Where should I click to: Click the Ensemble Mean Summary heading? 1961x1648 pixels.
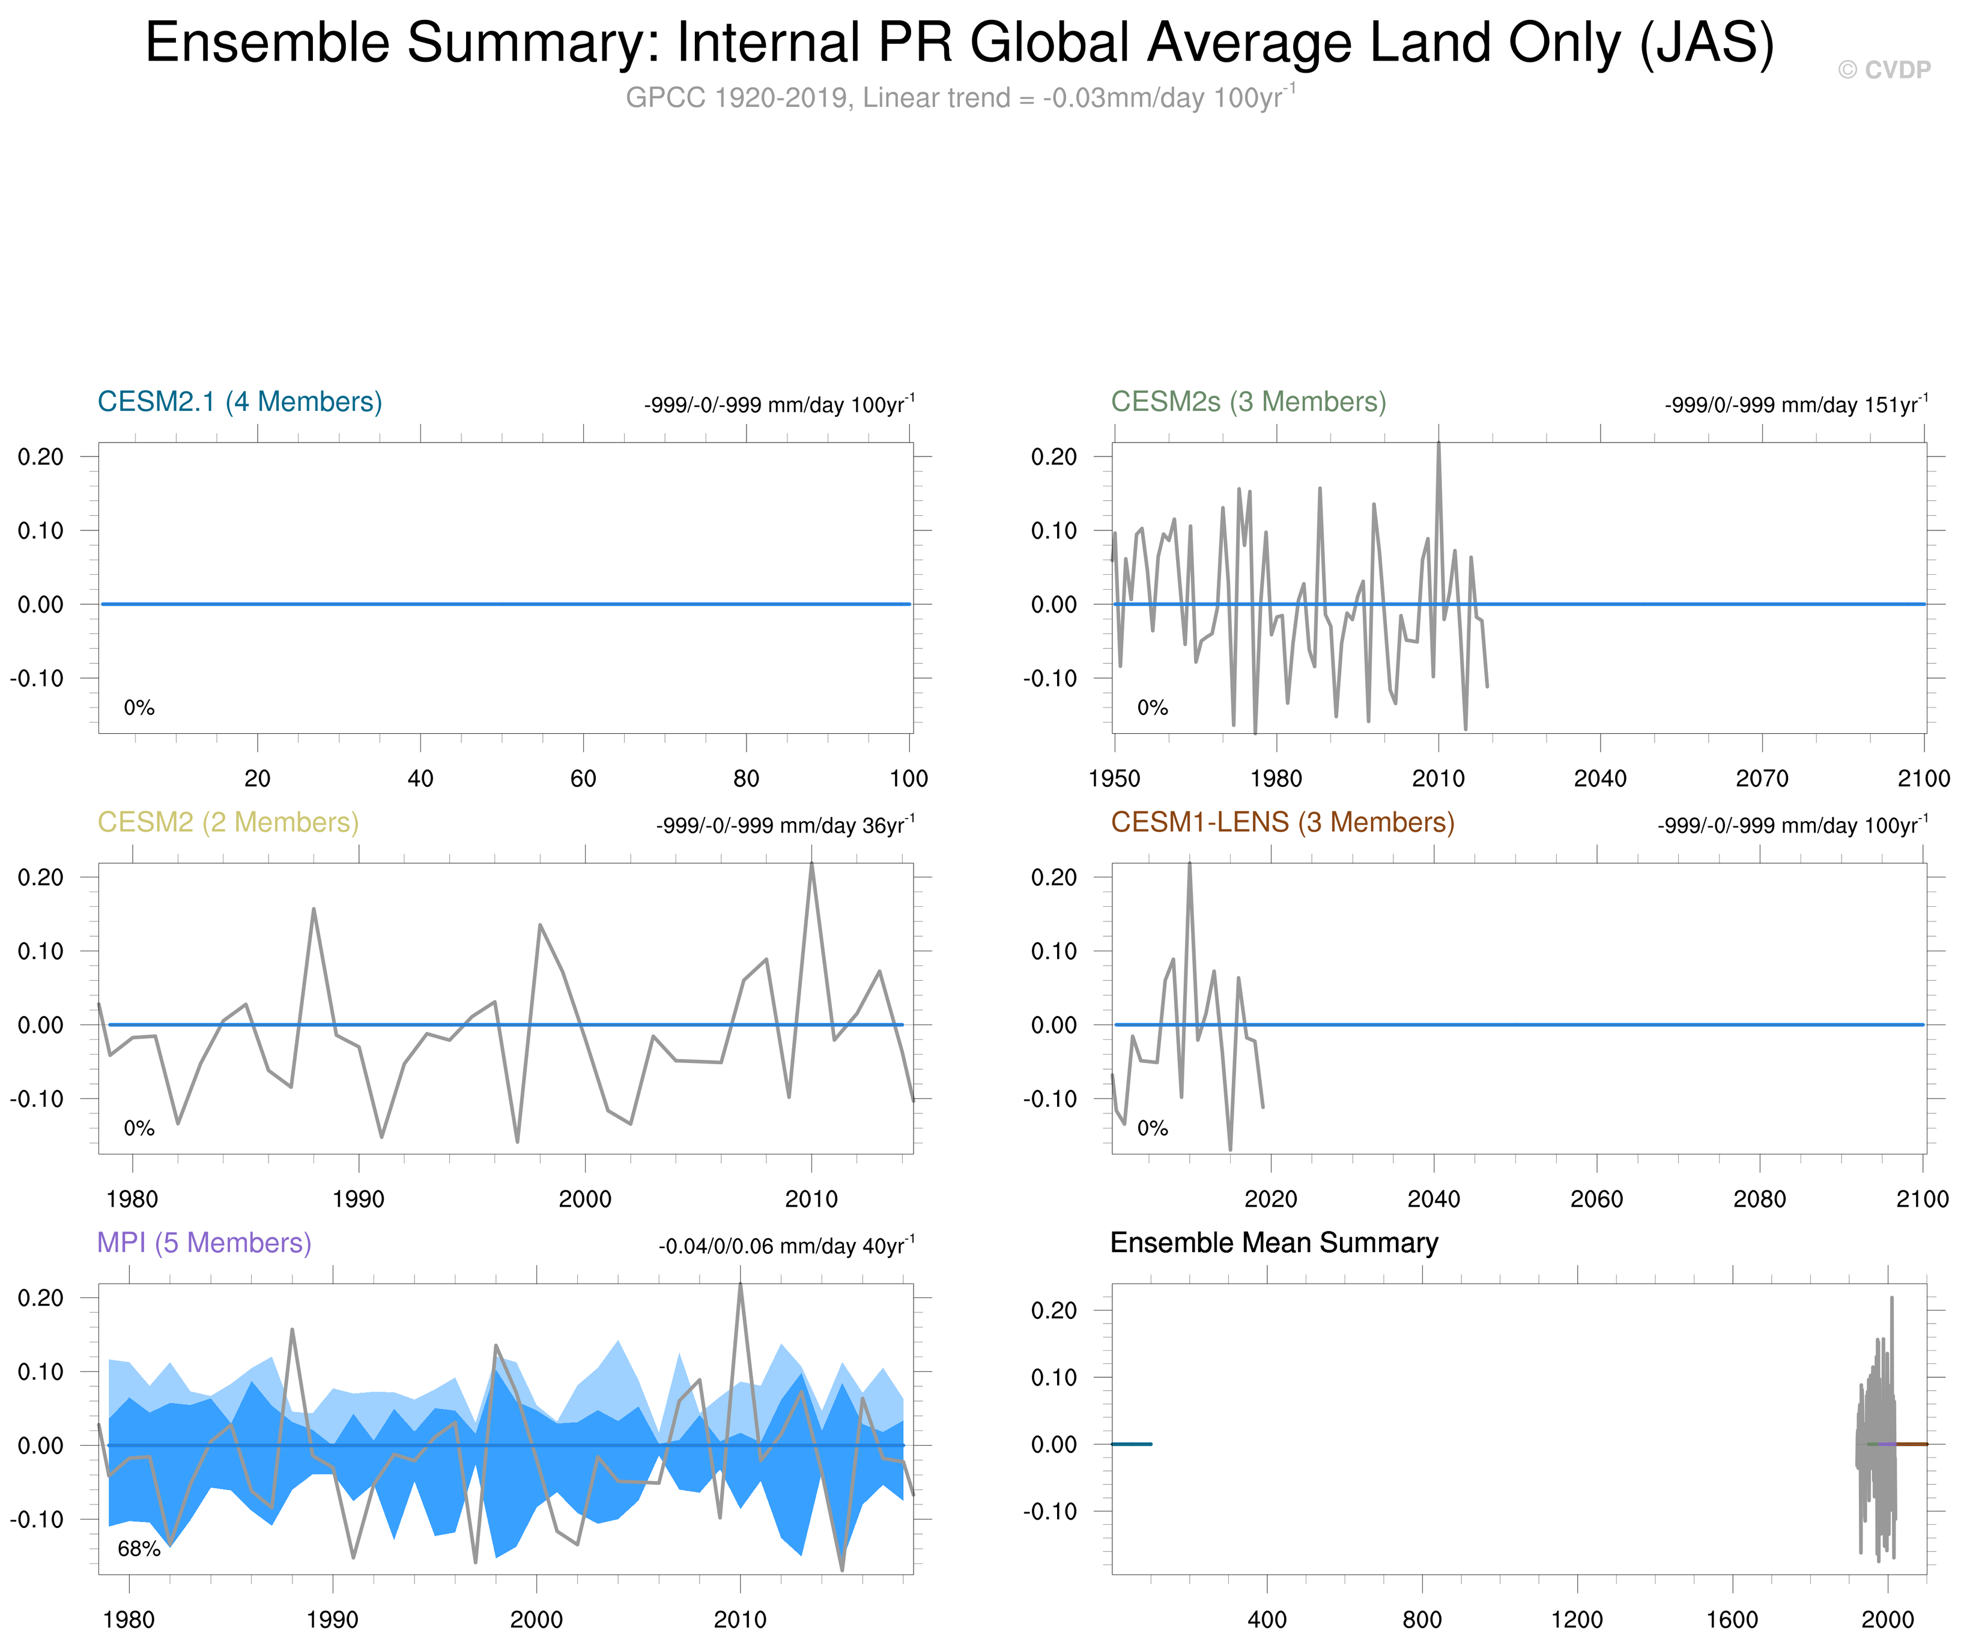(1273, 1243)
